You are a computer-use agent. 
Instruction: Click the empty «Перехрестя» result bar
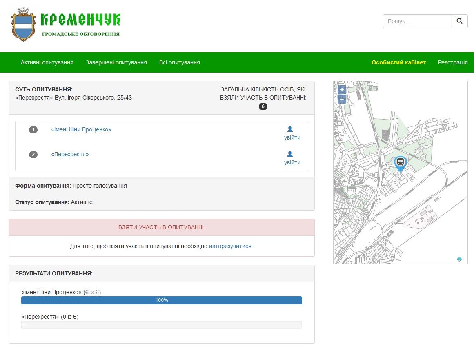coord(162,325)
